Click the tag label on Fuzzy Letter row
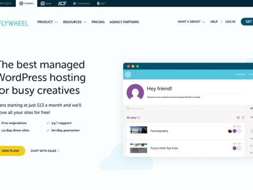Image resolution: width=253 pixels, height=190 pixels. pyautogui.click(x=237, y=143)
